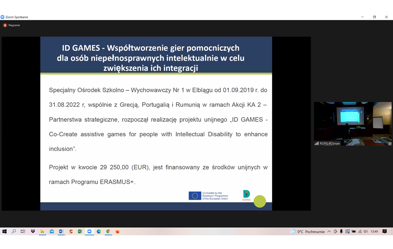Open the ROPS POznan participant video thumbnail
The height and width of the screenshot is (249, 393).
pyautogui.click(x=352, y=123)
